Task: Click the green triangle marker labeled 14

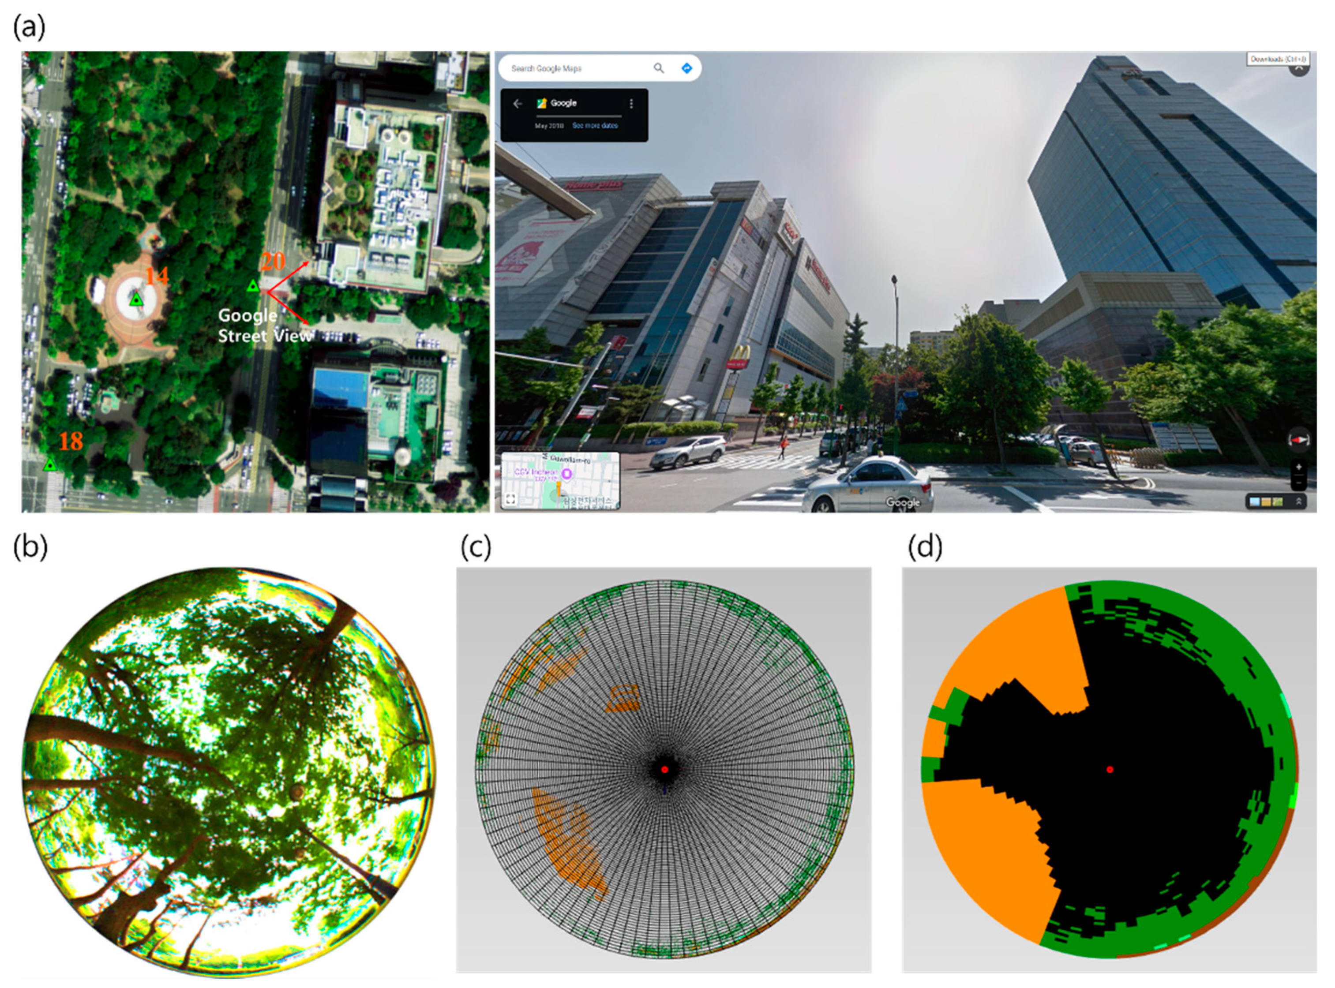Action: pyautogui.click(x=137, y=299)
